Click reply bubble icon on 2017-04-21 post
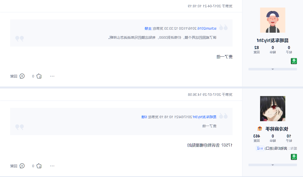The image size is (303, 177). (x=22, y=76)
